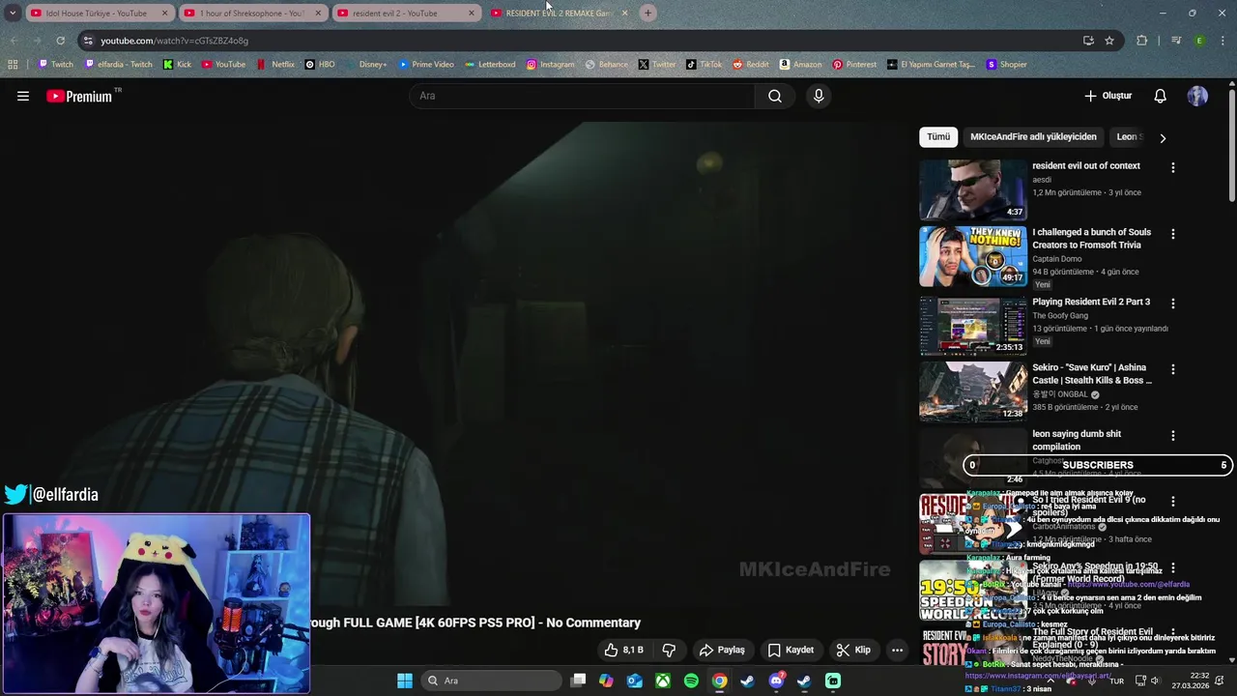Click channel name 'Captain Domo'
1237x696 pixels.
click(1056, 259)
